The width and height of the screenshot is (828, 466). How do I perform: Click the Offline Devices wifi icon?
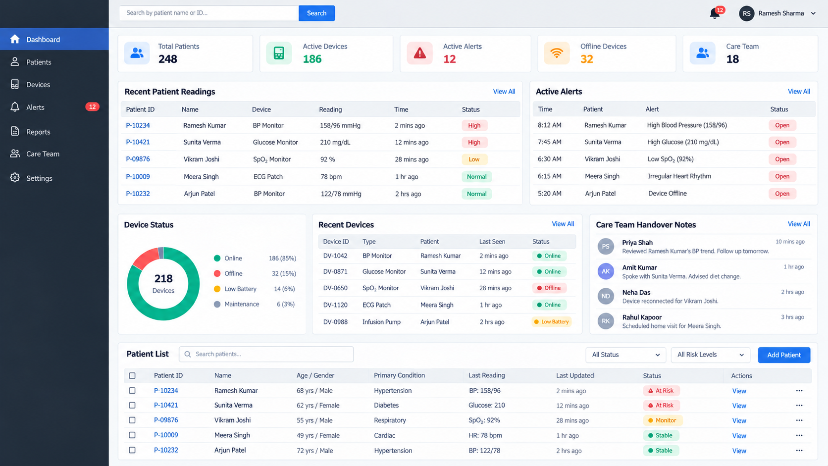click(557, 53)
